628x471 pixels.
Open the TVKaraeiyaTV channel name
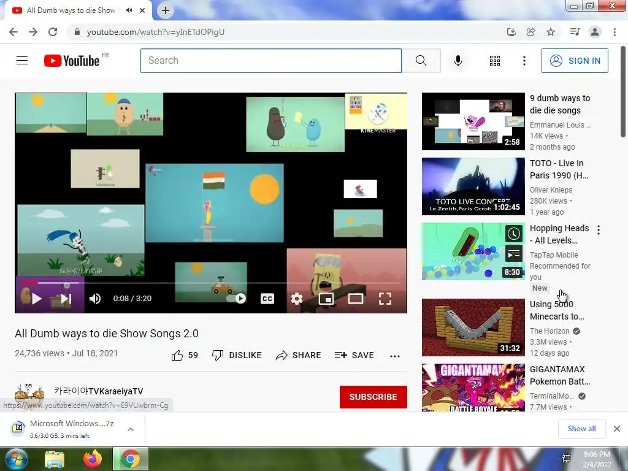tap(99, 391)
